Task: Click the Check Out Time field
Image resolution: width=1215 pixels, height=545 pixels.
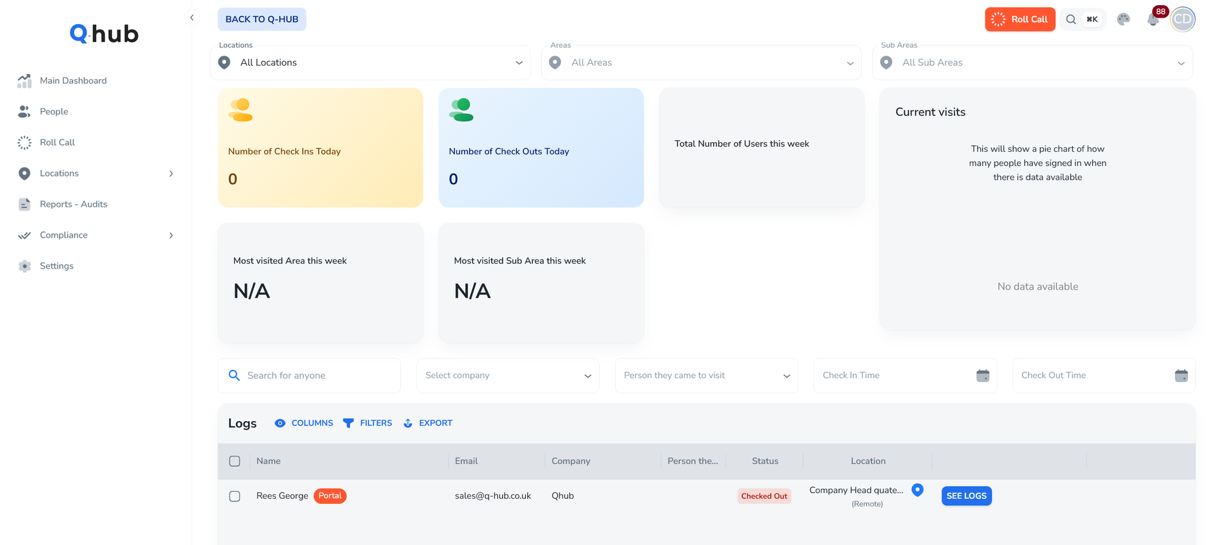Action: coord(1104,376)
